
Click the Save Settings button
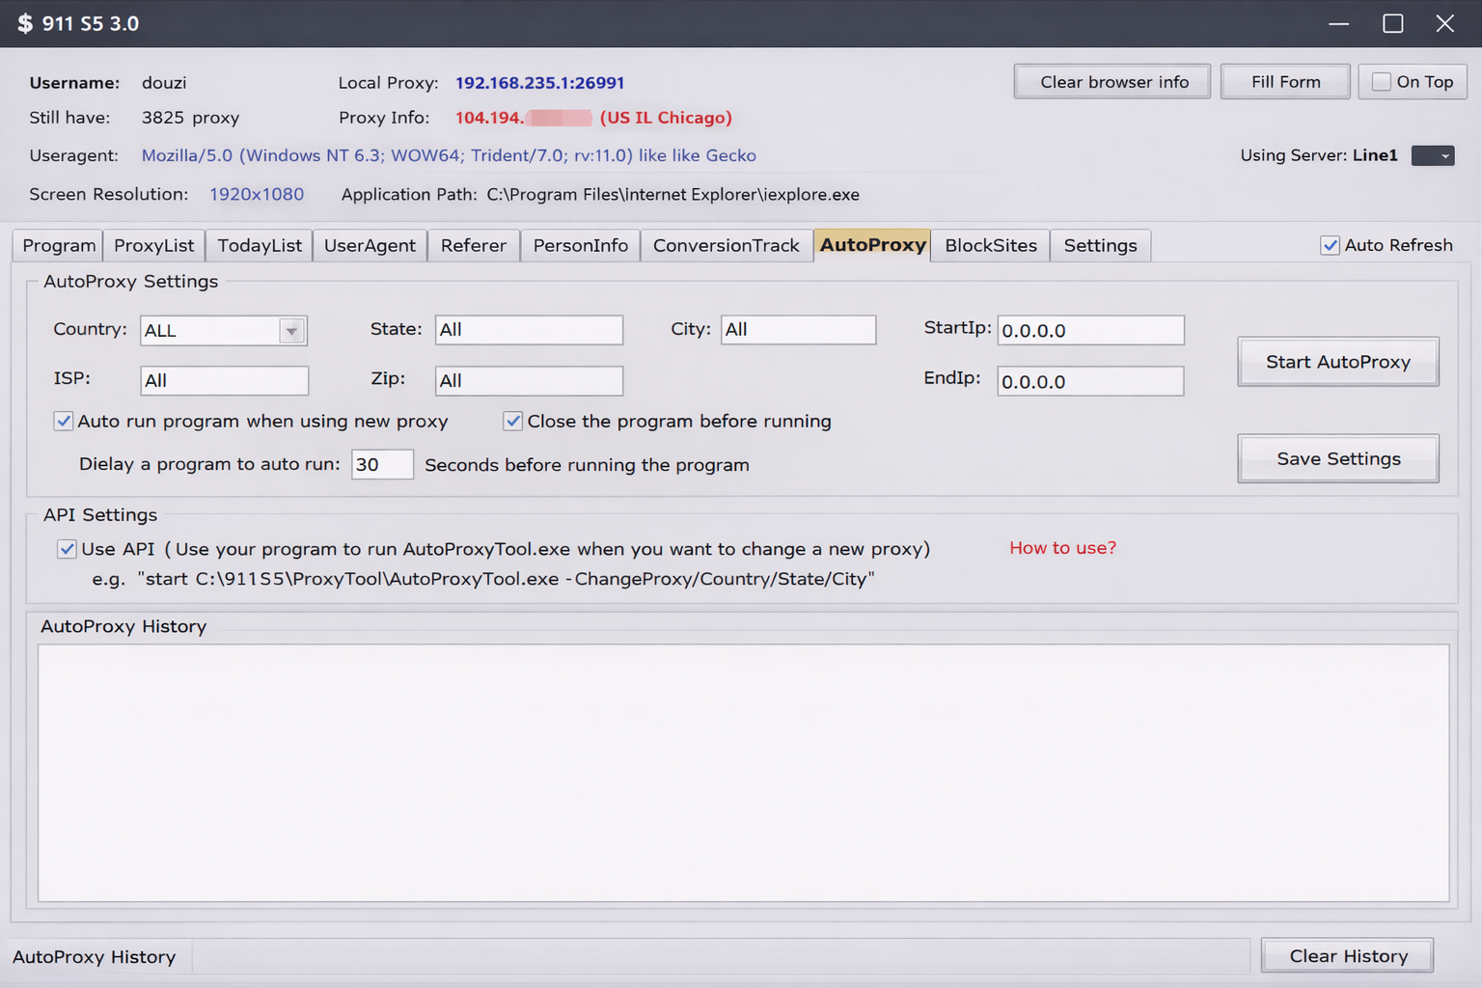point(1337,458)
